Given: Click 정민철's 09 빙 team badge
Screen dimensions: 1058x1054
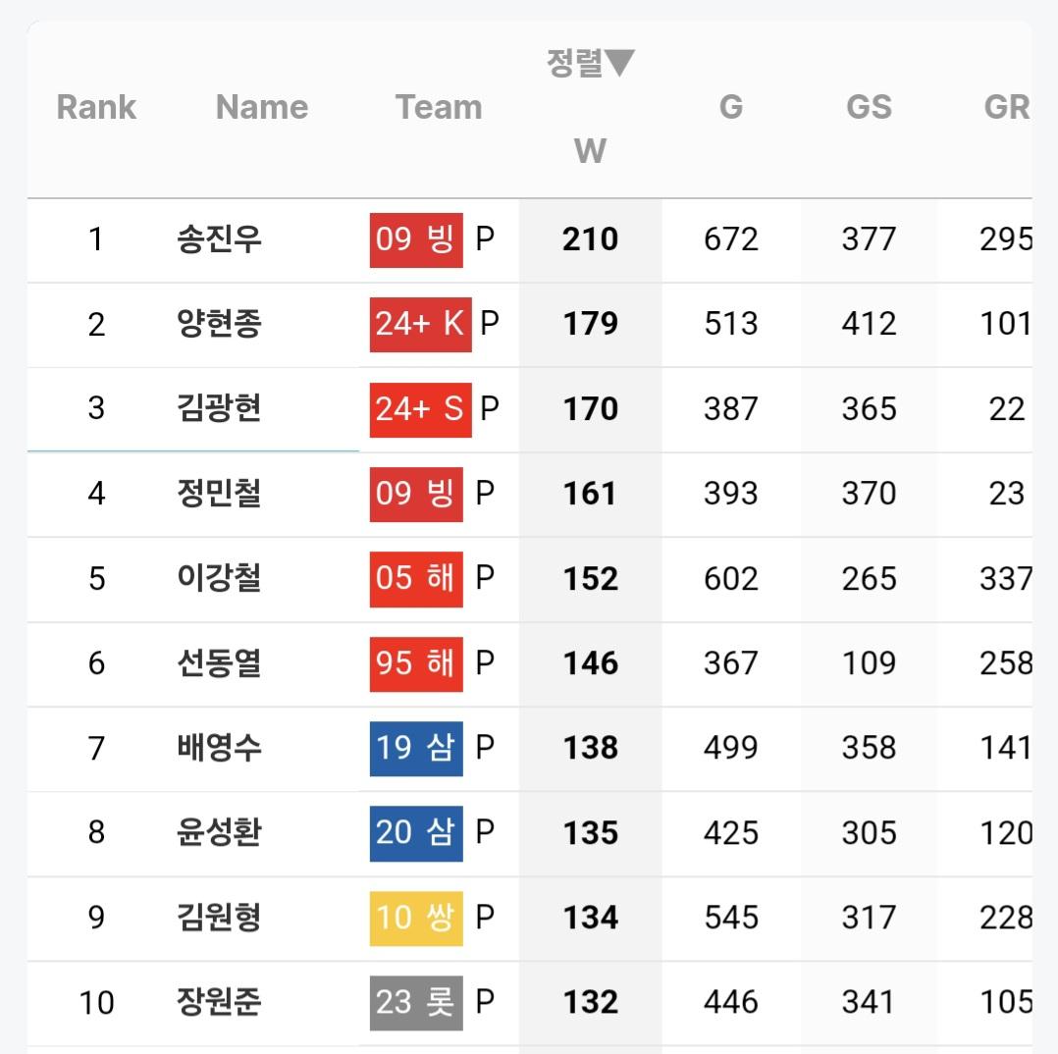Looking at the screenshot, I should coord(416,493).
